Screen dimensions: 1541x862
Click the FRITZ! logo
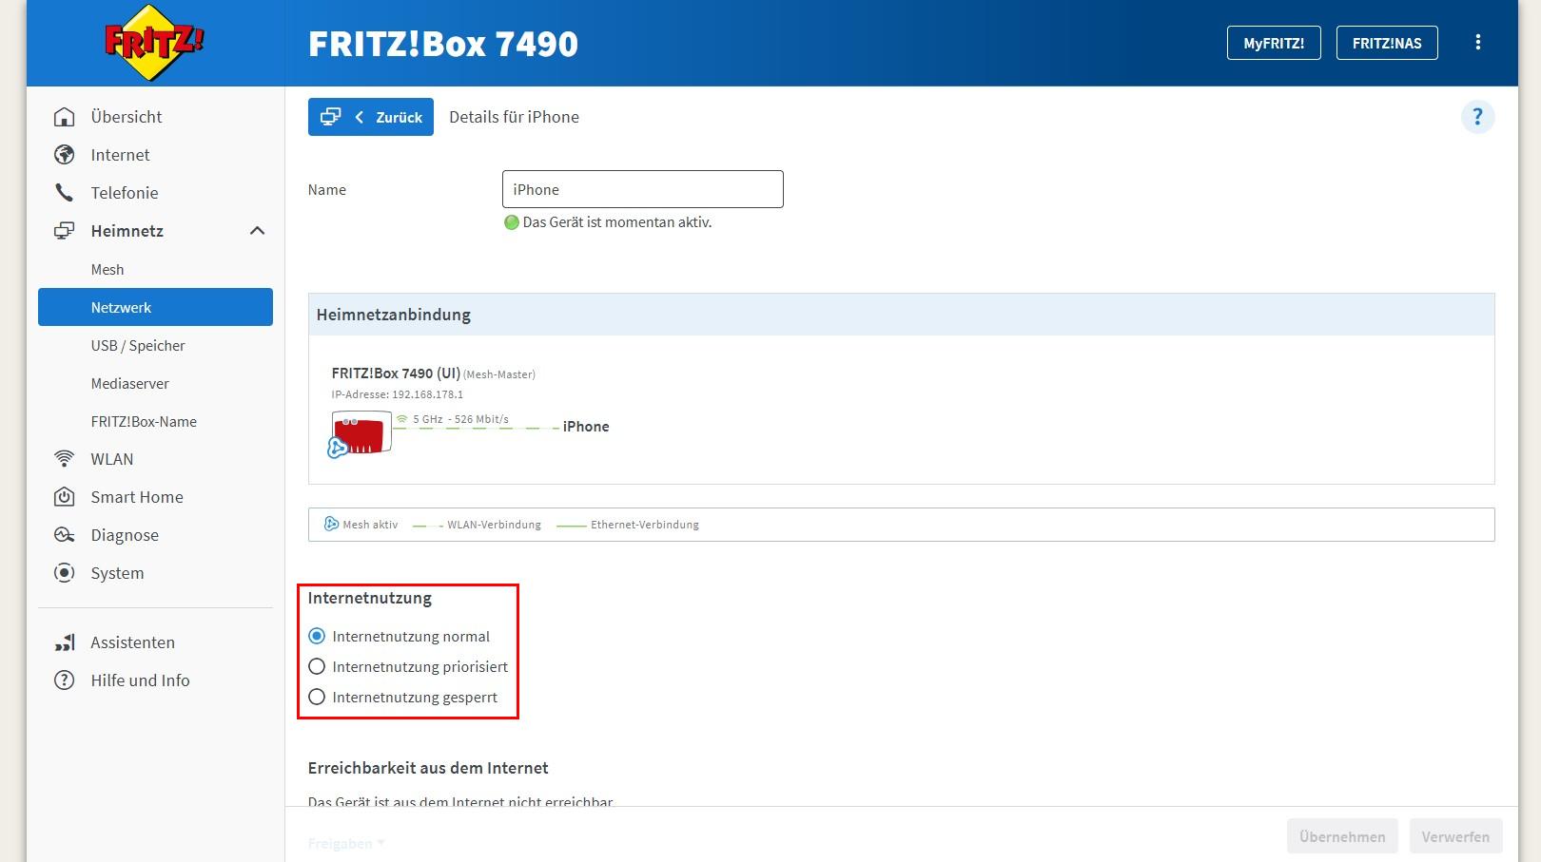tap(154, 42)
